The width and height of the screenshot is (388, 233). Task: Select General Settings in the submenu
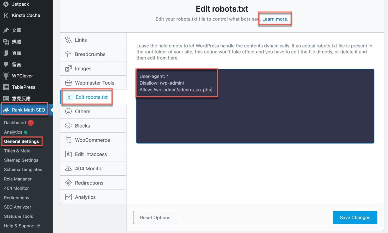21,141
